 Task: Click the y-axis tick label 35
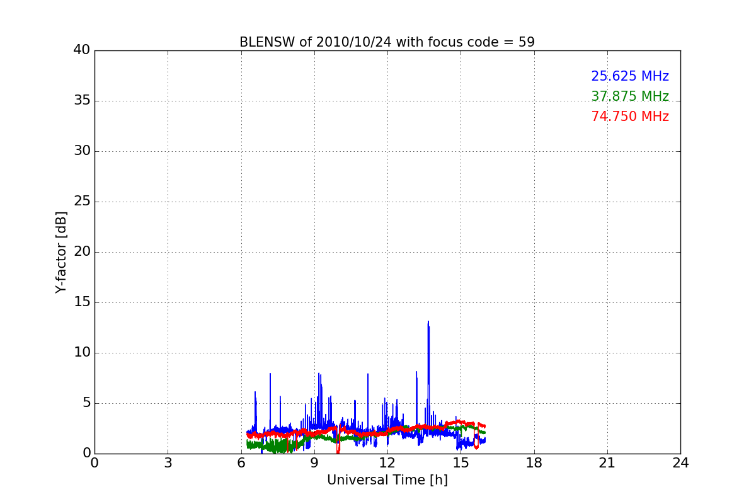pos(81,101)
